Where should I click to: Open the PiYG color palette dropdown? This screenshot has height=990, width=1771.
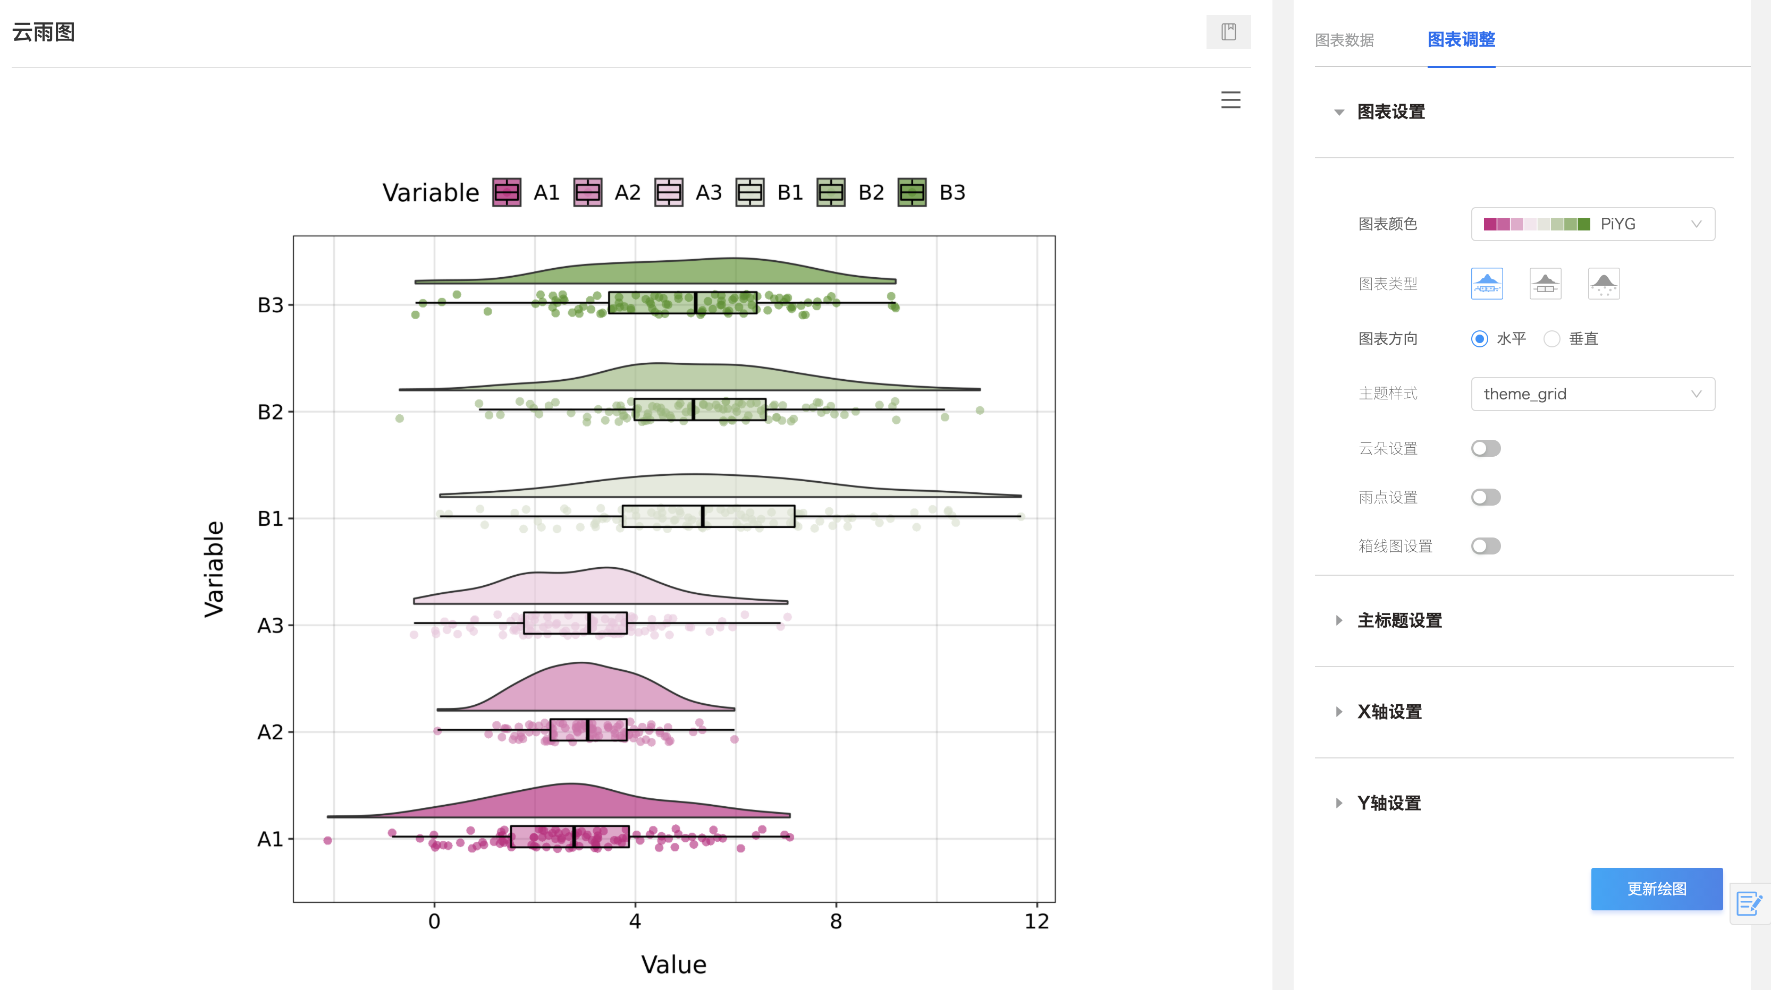[1592, 224]
